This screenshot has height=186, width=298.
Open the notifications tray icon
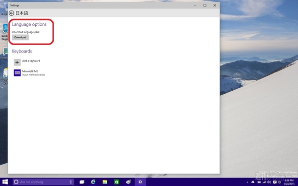(x=275, y=182)
